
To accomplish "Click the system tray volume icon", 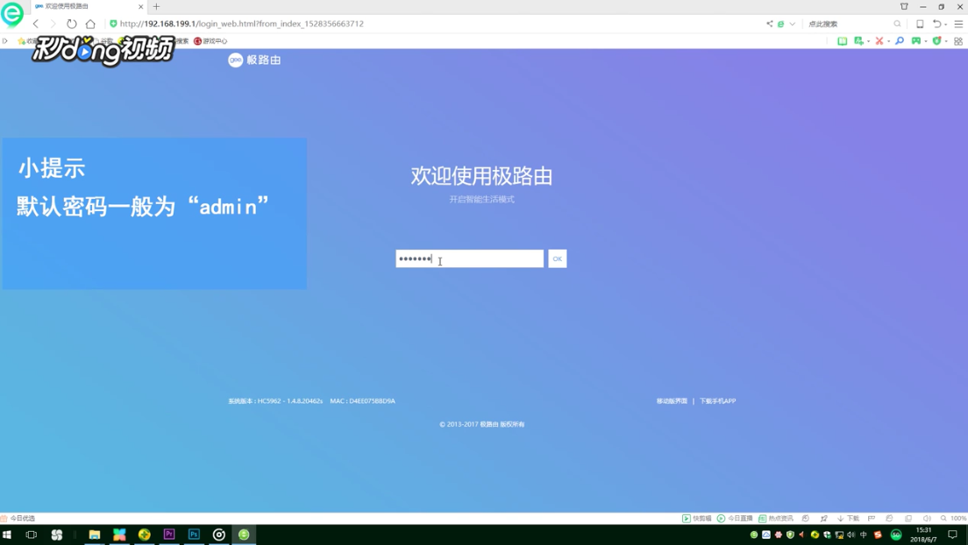I will (851, 534).
